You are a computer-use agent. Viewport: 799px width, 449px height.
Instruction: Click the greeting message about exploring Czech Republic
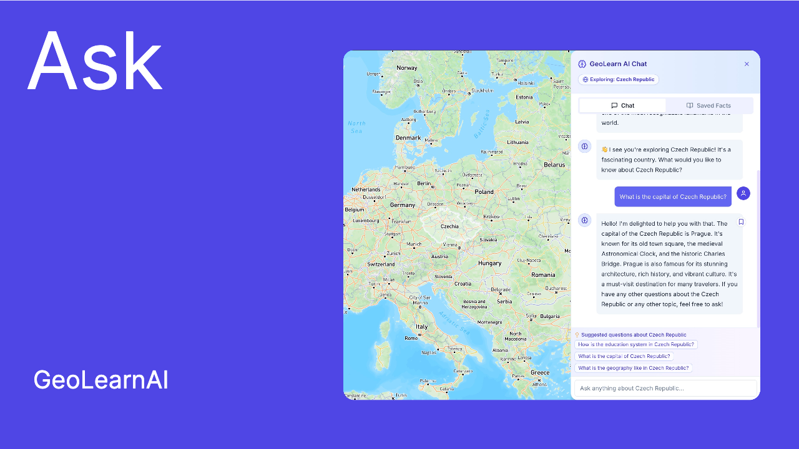tap(669, 160)
